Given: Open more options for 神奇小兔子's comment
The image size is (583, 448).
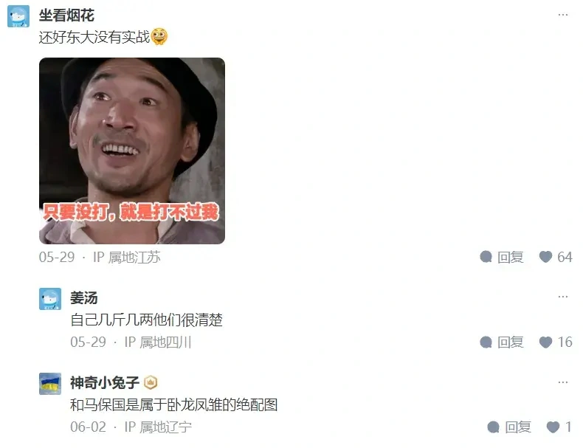Looking at the screenshot, I should click(x=563, y=382).
